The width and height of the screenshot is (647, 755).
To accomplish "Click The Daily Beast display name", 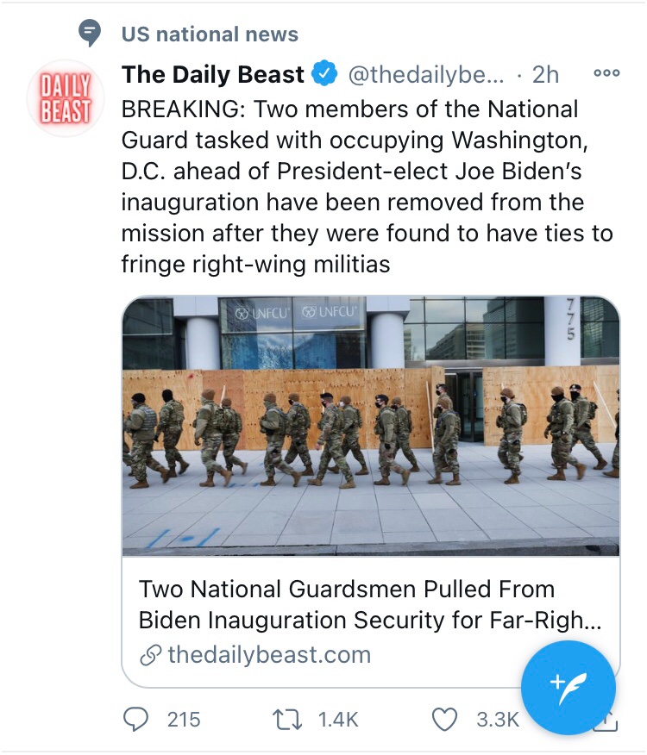I will point(212,75).
